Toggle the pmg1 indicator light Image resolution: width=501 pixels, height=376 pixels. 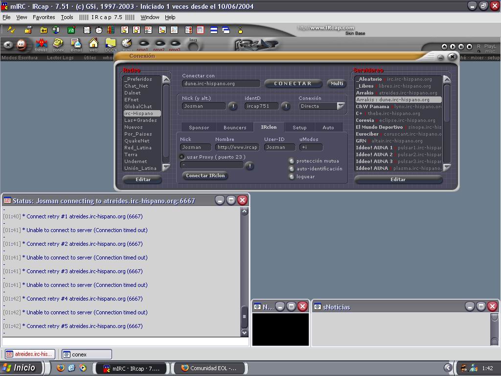tap(143, 44)
